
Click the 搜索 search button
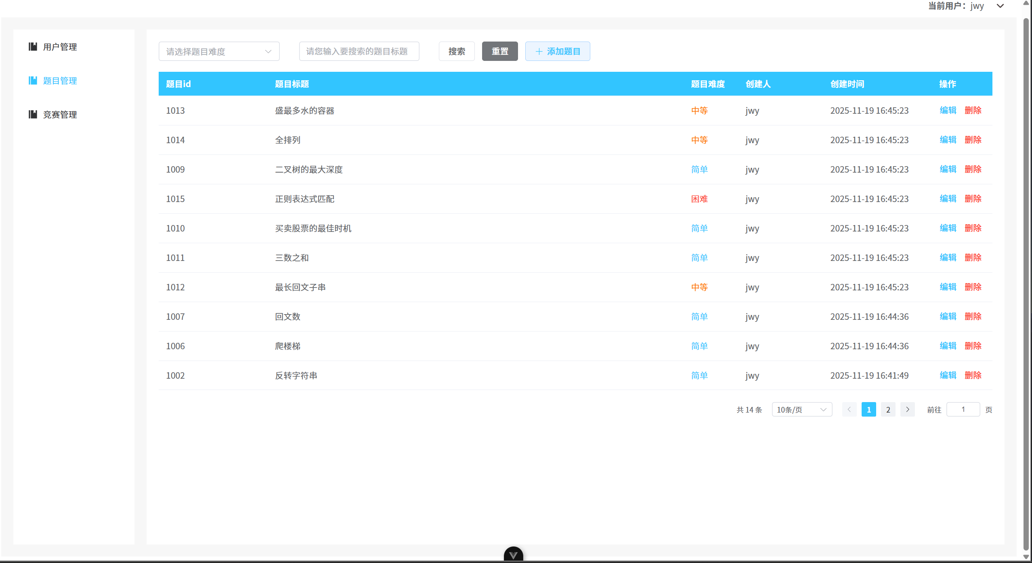[456, 51]
